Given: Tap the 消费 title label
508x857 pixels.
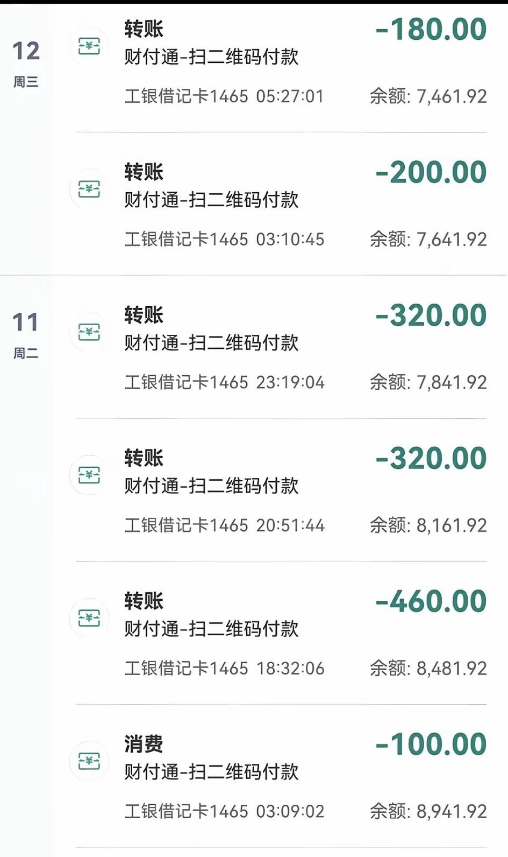Looking at the screenshot, I should click(x=144, y=744).
